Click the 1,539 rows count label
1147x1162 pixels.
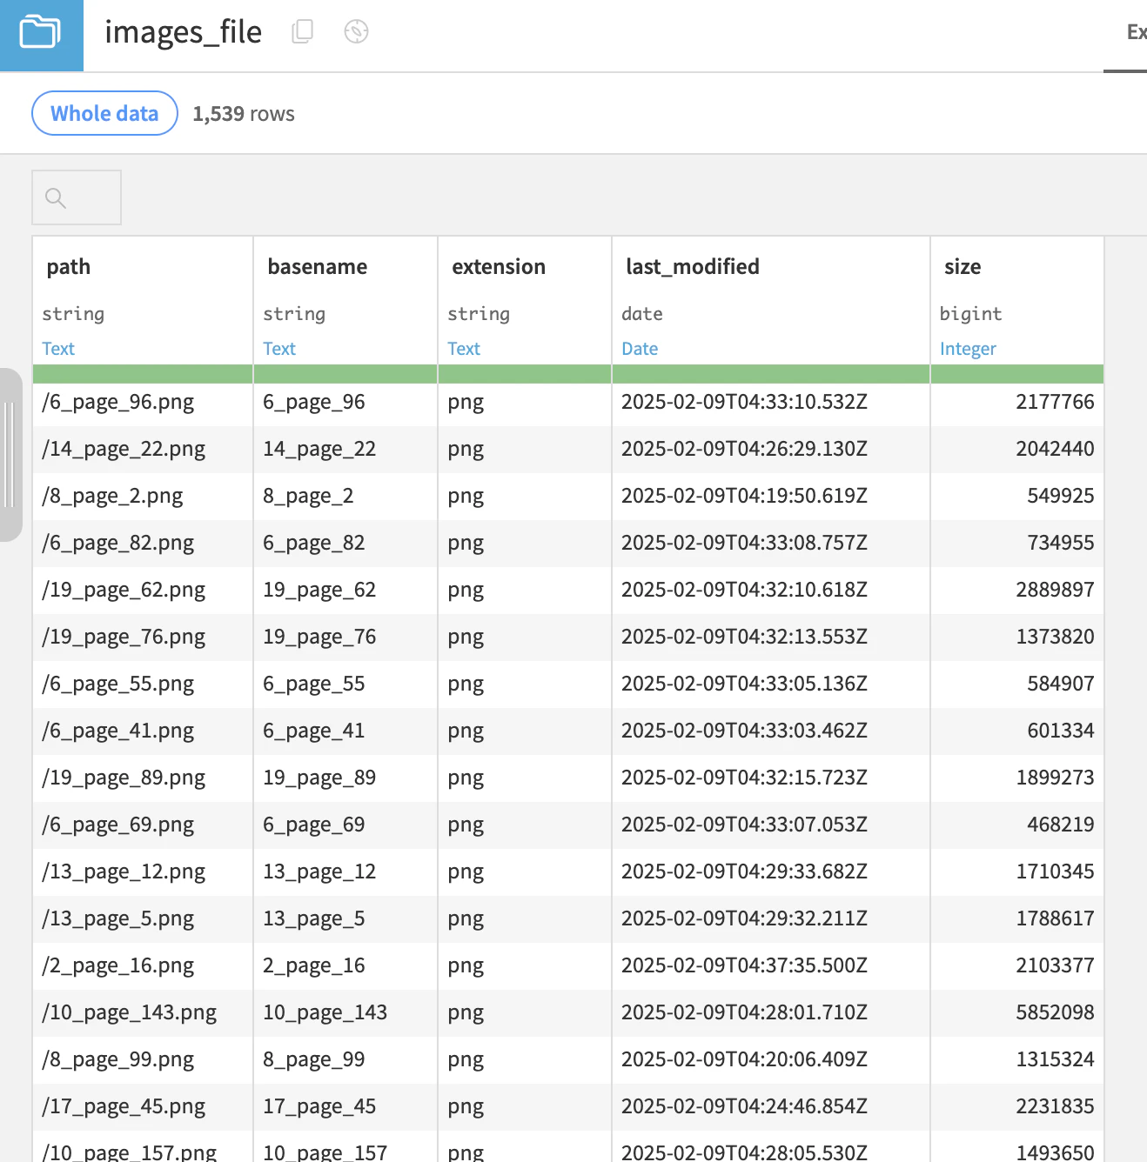(x=244, y=114)
